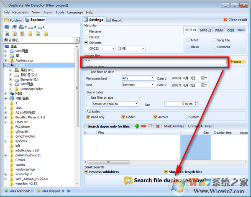Click the blue play arrow in status bar
The height and width of the screenshot is (197, 251).
(x=69, y=191)
